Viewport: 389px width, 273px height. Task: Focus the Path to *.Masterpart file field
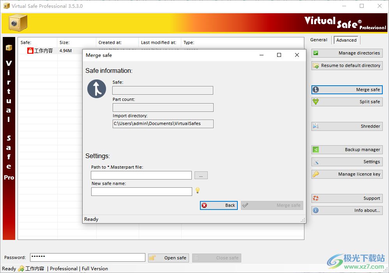point(141,175)
